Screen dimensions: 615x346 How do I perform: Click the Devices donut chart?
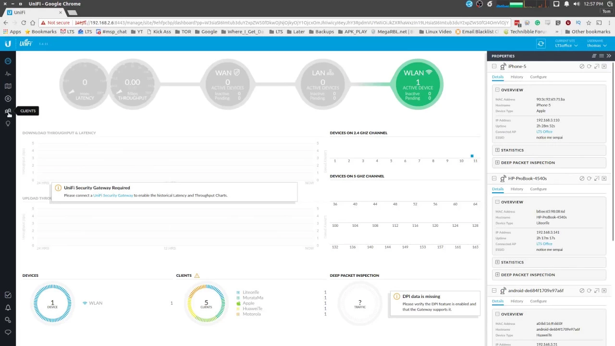tap(52, 303)
